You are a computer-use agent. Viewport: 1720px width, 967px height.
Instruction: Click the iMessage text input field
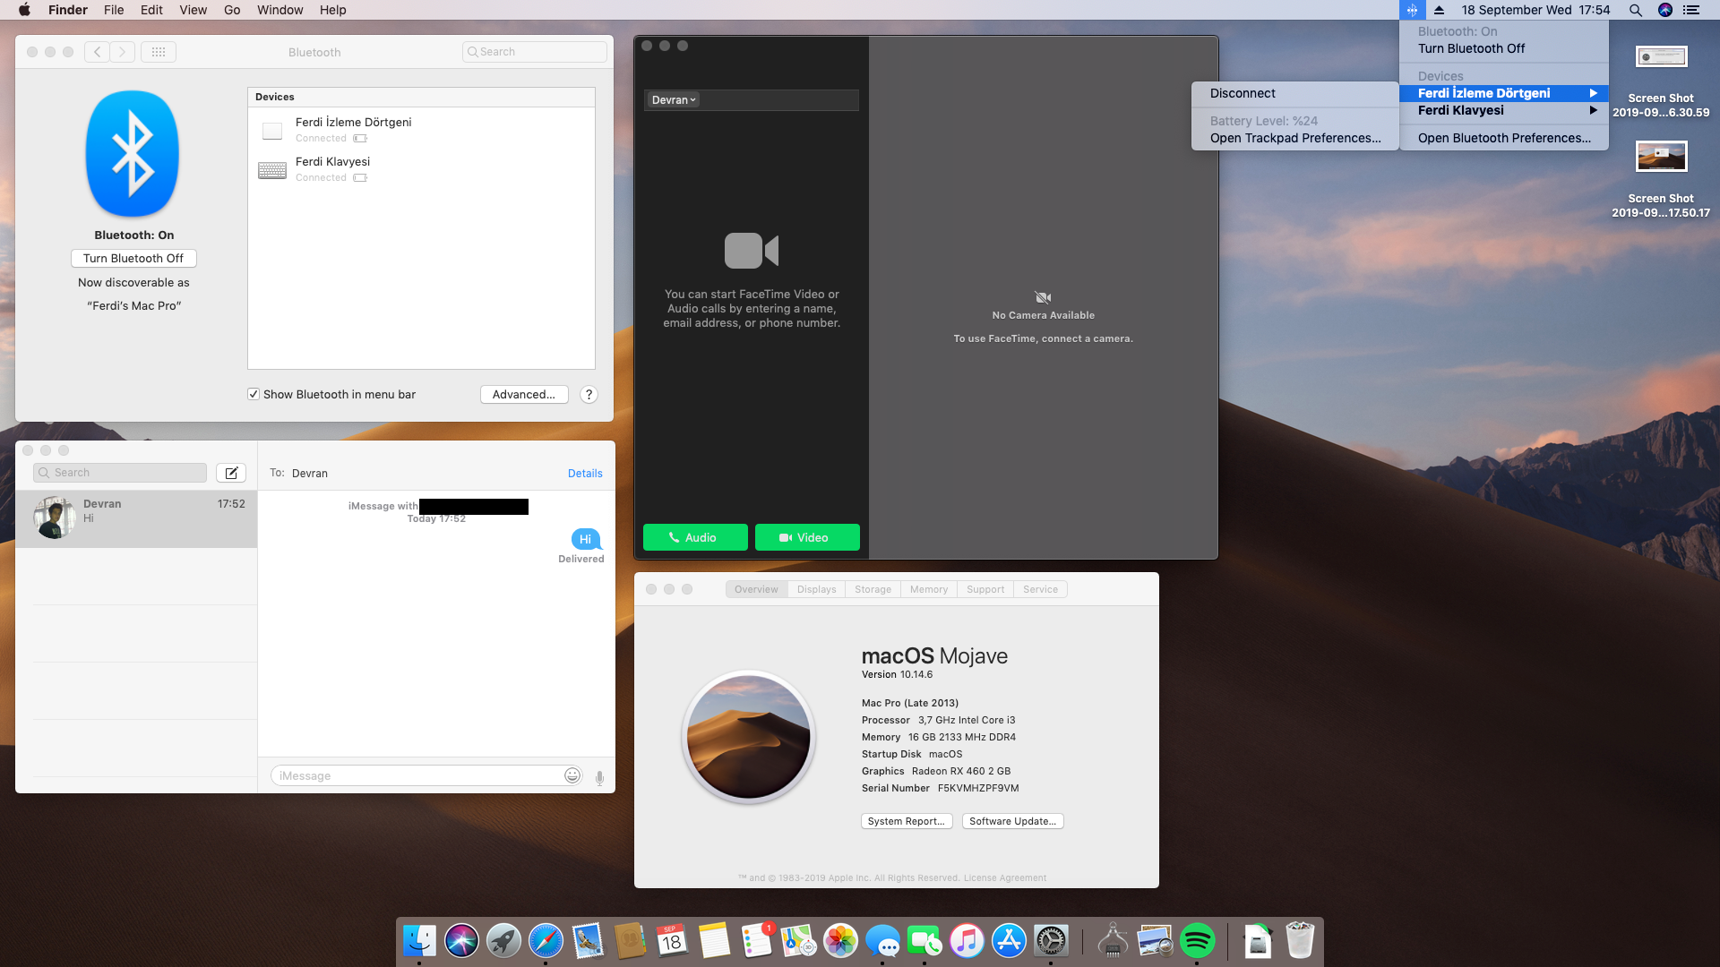[x=427, y=775]
